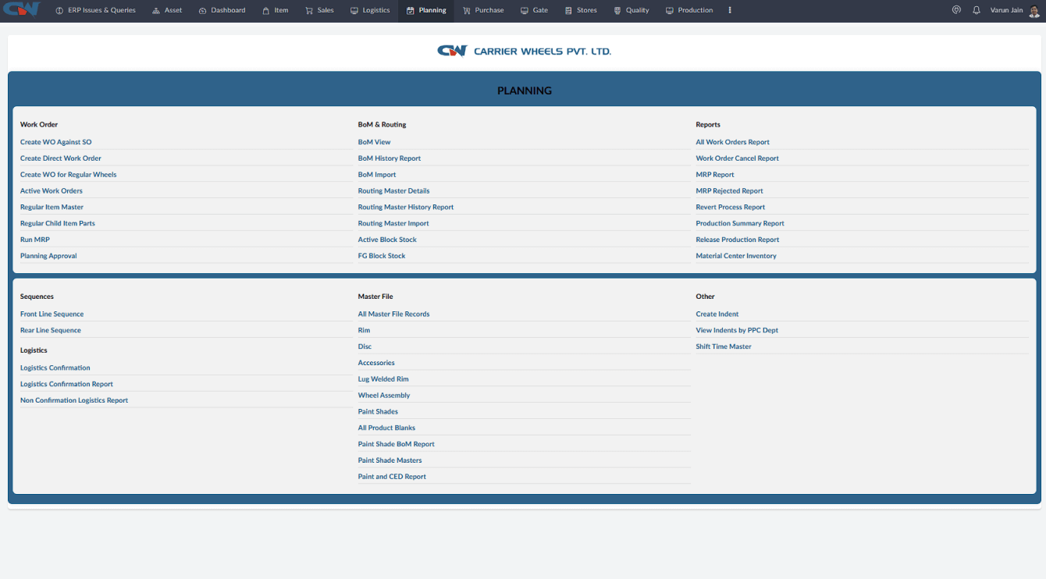Open the notifications bell

point(977,10)
